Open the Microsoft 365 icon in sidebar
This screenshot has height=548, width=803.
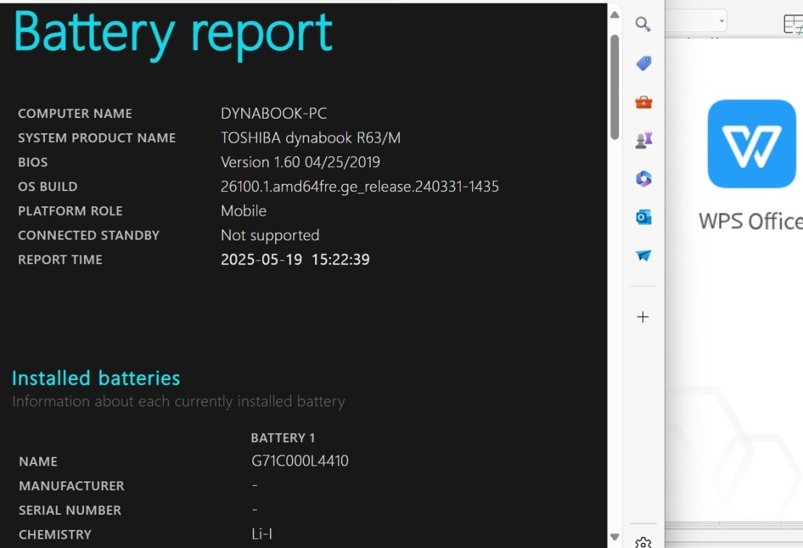point(643,179)
